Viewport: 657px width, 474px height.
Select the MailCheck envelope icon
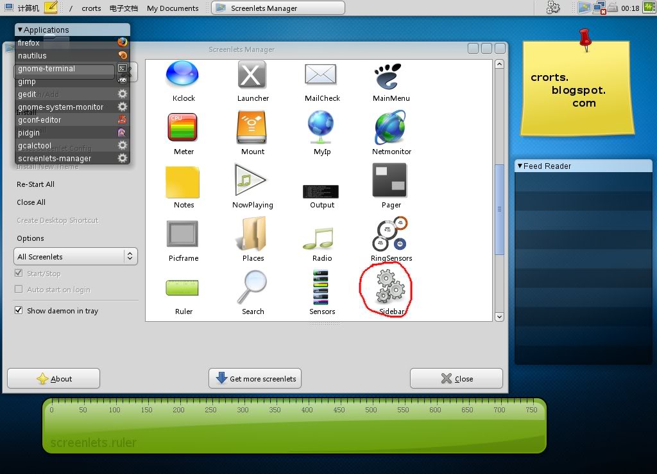[x=321, y=75]
